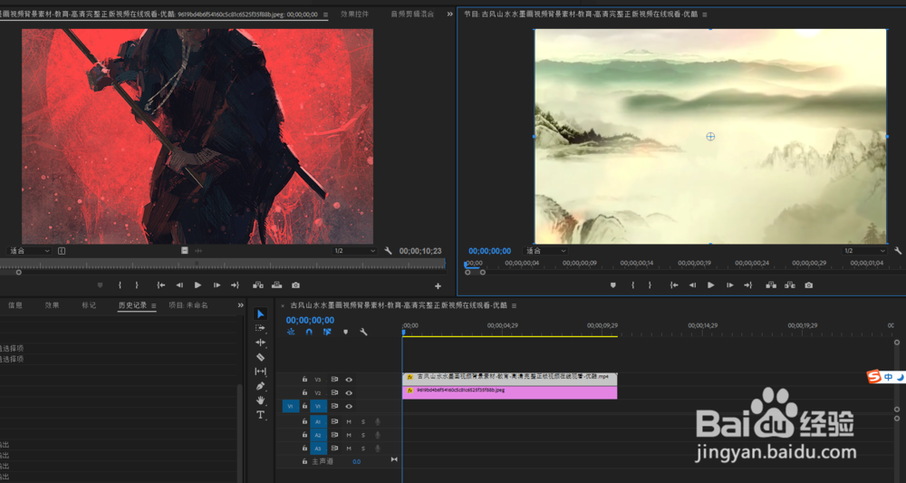The height and width of the screenshot is (483, 906).
Task: Hide track V1 with eye icon
Action: click(x=349, y=406)
